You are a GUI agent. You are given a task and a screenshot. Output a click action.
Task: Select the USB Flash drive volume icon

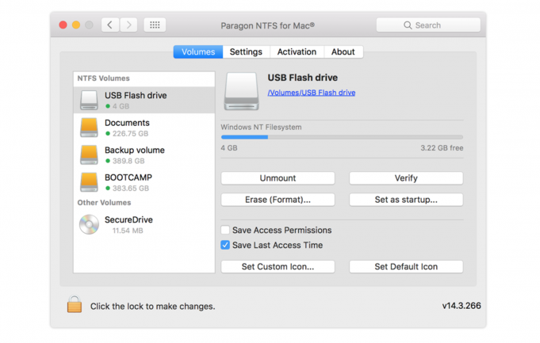coord(89,100)
